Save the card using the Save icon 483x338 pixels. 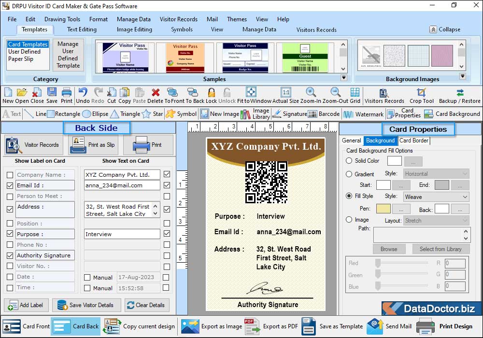52,92
